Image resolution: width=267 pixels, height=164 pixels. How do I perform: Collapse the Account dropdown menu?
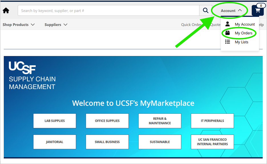point(231,11)
